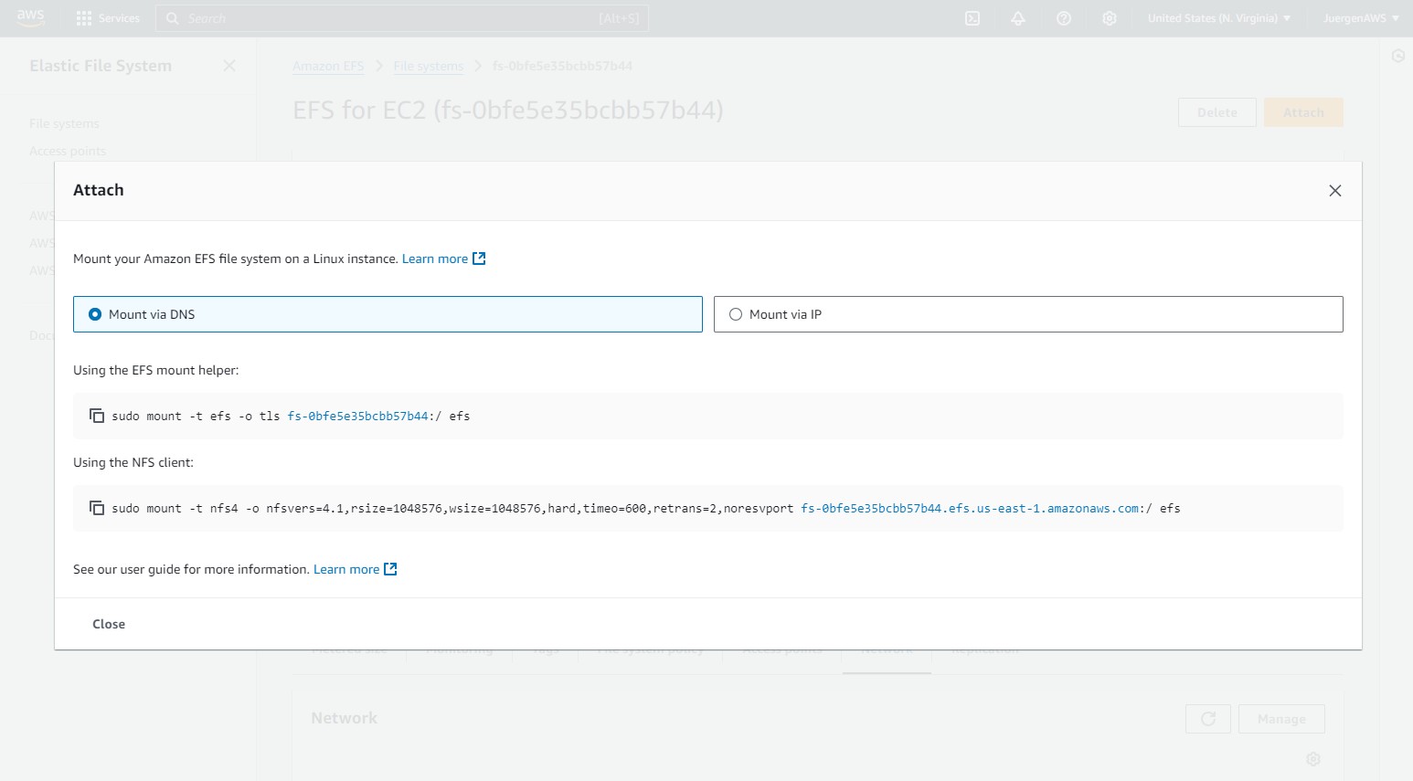Select the Mount via IP option

pyautogui.click(x=736, y=314)
